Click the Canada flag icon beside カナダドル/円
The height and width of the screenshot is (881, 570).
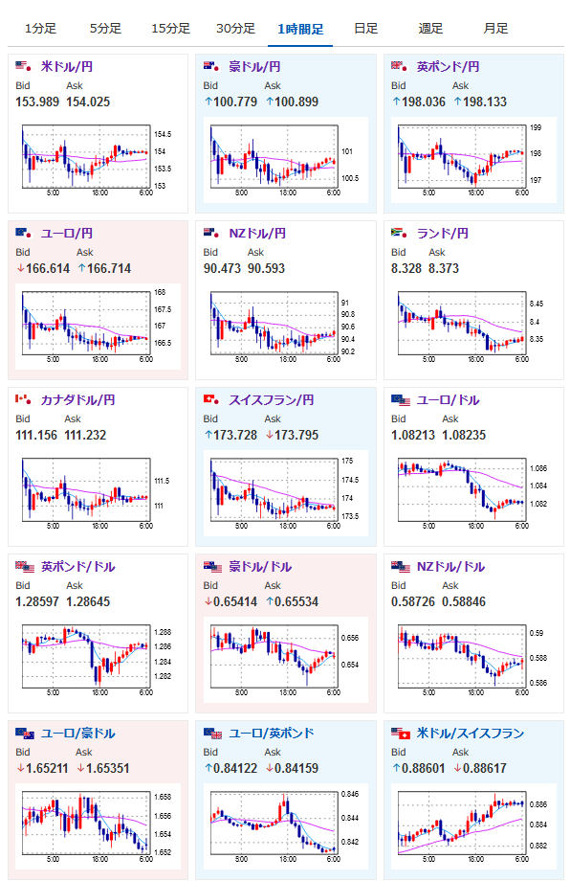click(x=24, y=399)
